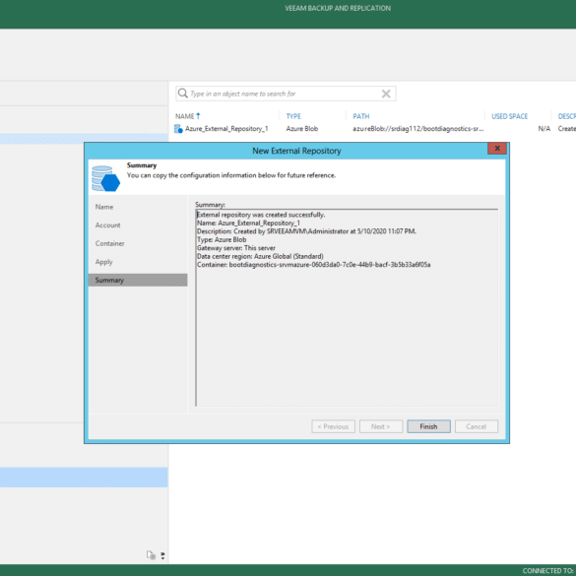576x576 pixels.
Task: Click the 'Name: Azure_External_Repository_1' summary line
Action: click(249, 223)
